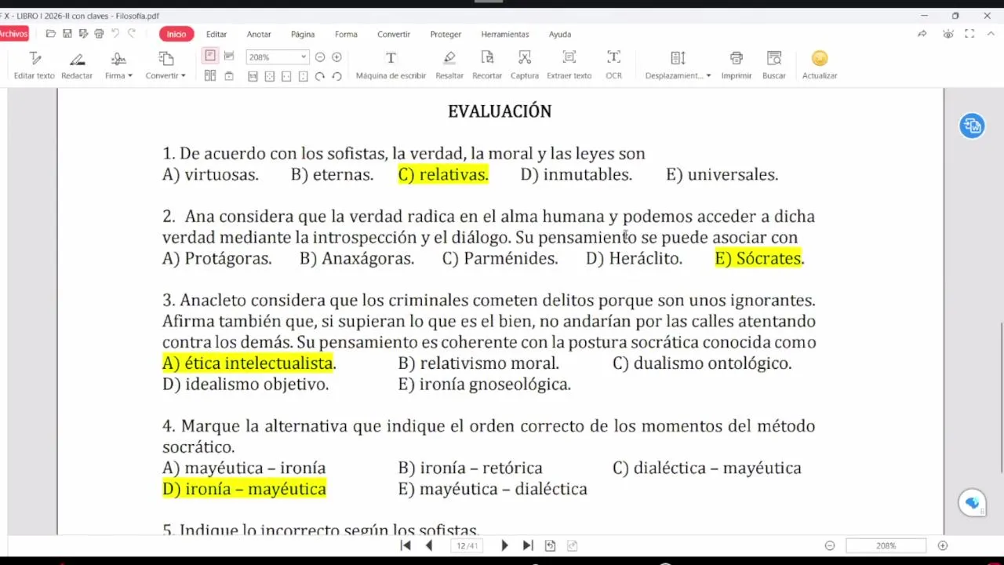The height and width of the screenshot is (565, 1004).
Task: Jump to the last page
Action: coord(528,545)
